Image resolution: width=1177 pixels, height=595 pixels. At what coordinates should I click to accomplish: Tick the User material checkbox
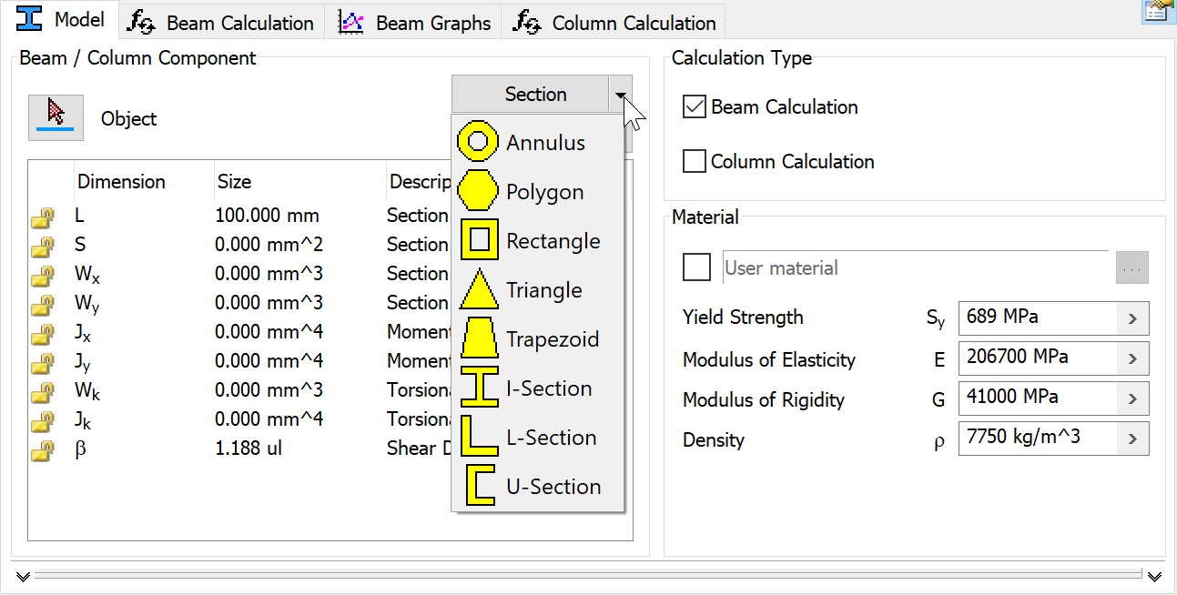696,267
